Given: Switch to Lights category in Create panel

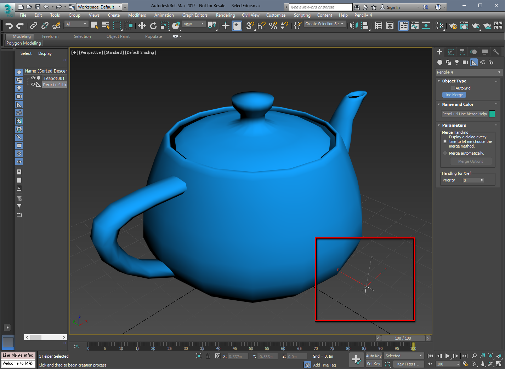Looking at the screenshot, I should [x=457, y=62].
